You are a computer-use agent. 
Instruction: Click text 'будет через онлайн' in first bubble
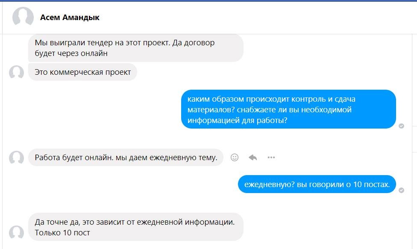[x=71, y=53]
